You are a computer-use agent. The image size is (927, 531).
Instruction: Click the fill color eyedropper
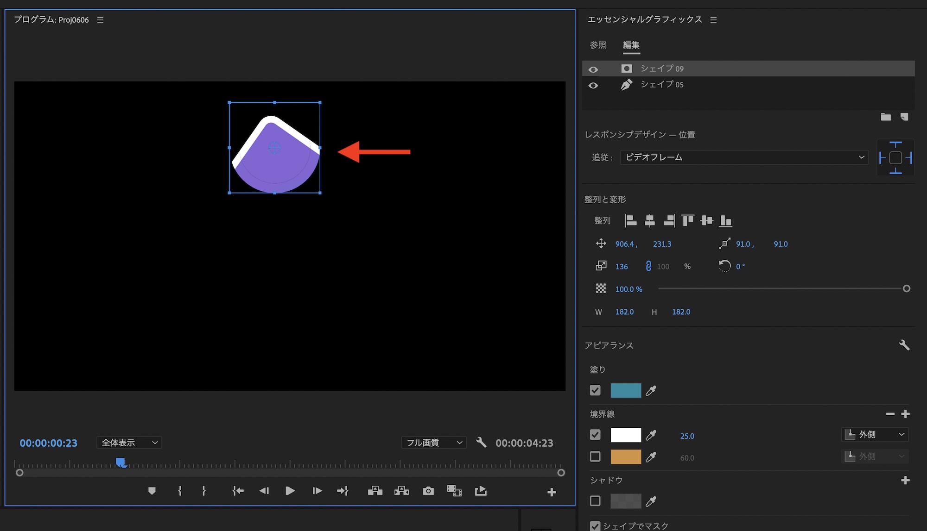pyautogui.click(x=651, y=391)
